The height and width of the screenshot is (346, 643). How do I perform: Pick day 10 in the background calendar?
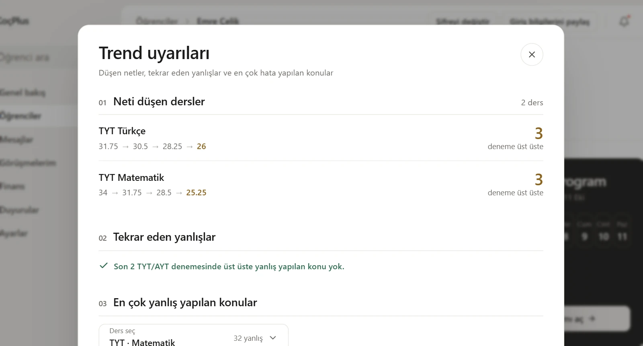click(604, 236)
